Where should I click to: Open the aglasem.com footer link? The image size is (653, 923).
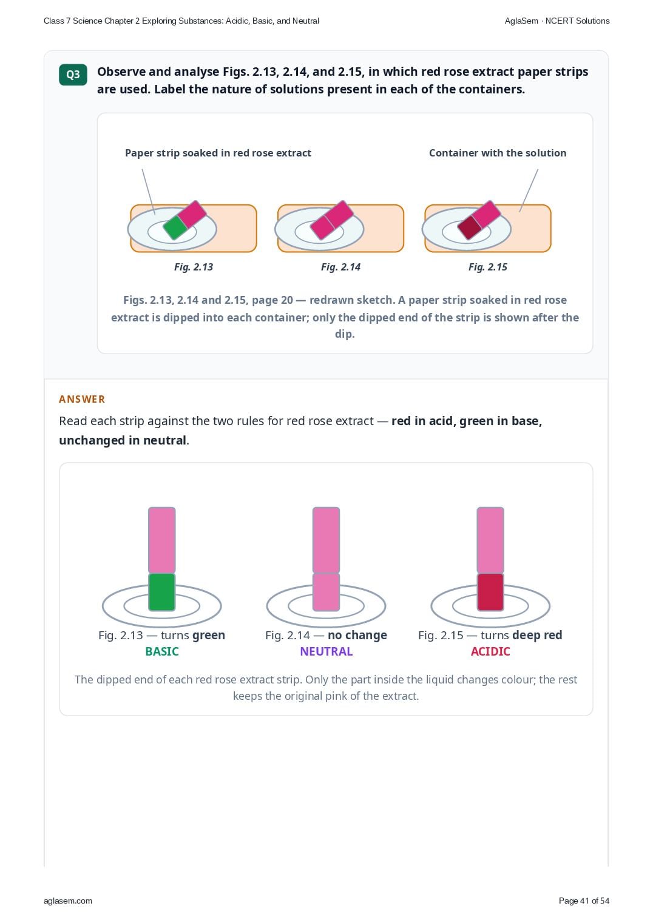68,901
